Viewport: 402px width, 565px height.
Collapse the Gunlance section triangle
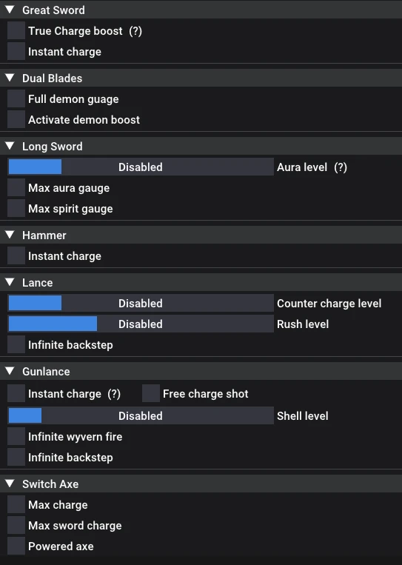click(10, 371)
